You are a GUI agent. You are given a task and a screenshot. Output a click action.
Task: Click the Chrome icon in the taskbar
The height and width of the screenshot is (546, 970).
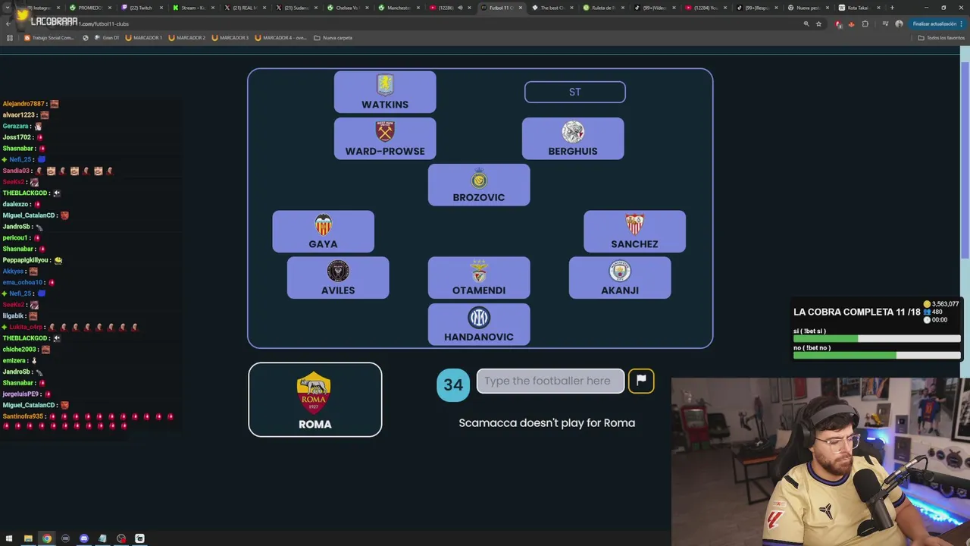(47, 538)
